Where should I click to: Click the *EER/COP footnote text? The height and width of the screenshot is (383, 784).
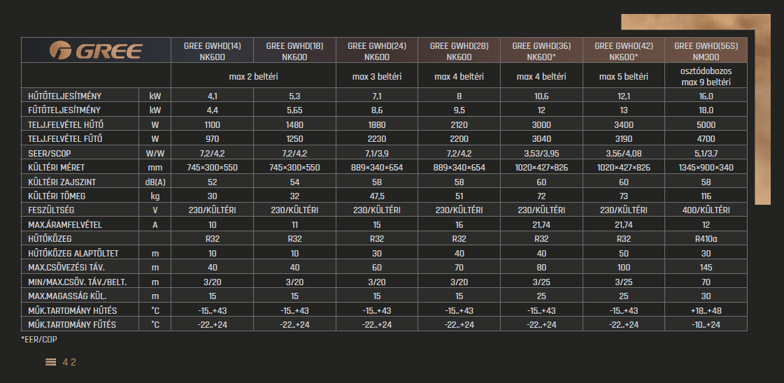38,339
